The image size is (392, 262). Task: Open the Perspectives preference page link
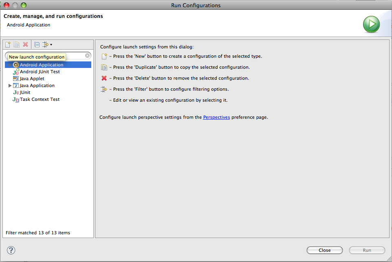click(x=216, y=117)
